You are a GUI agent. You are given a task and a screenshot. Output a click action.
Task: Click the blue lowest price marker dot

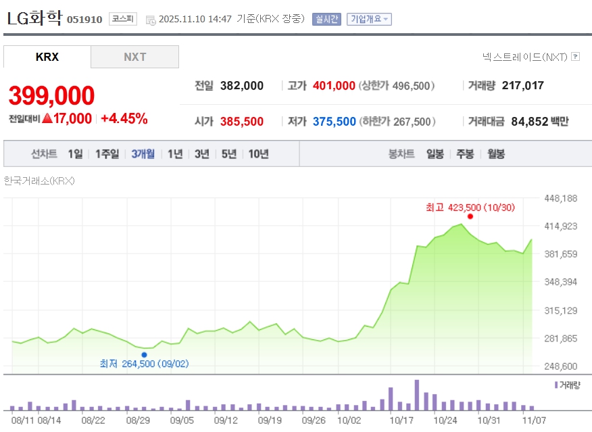tap(144, 354)
